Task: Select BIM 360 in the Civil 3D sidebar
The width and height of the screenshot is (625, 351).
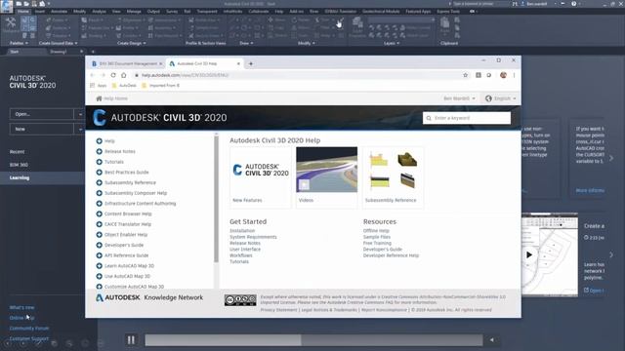Action: [x=19, y=165]
